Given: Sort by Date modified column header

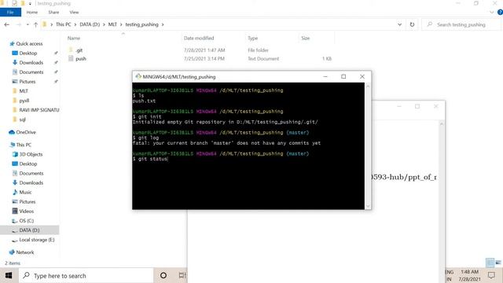Looking at the screenshot, I should 199,38.
